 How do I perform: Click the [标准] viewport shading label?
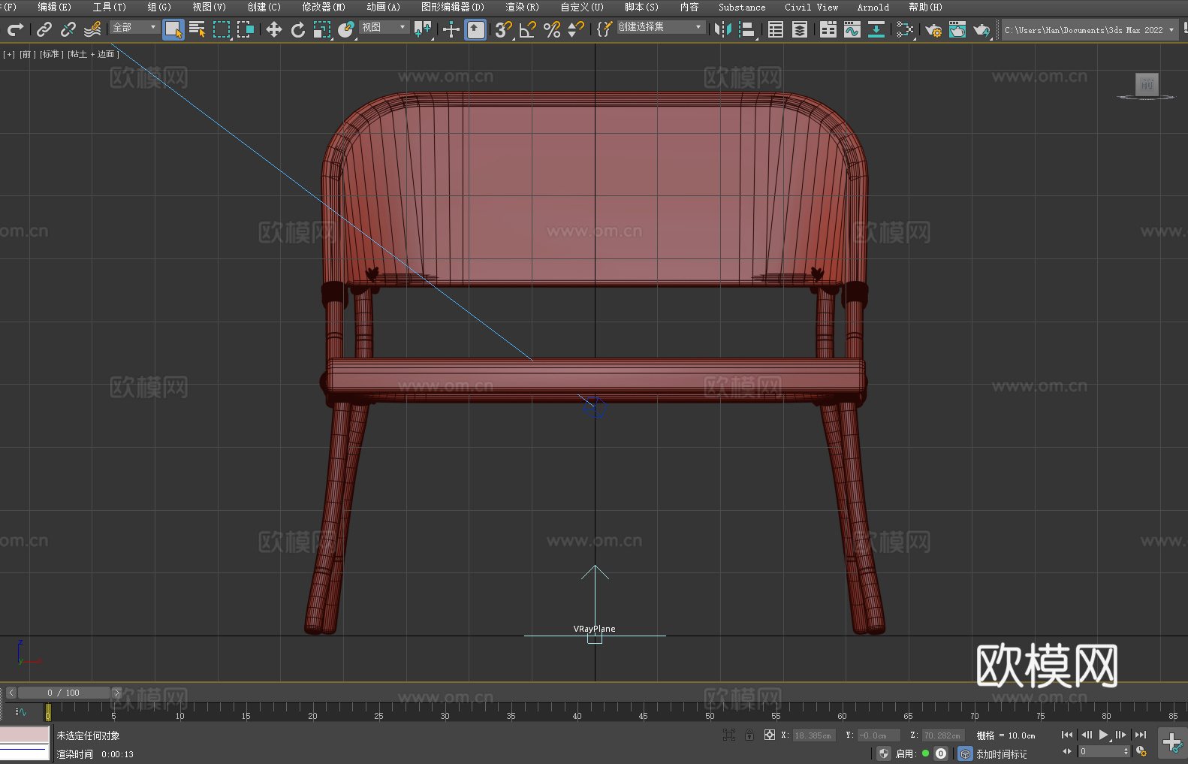(52, 54)
